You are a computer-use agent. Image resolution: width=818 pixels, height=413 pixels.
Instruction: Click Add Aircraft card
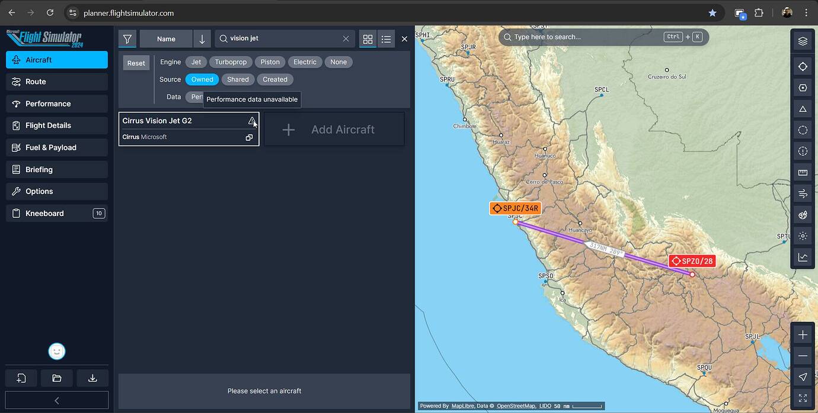pos(334,130)
